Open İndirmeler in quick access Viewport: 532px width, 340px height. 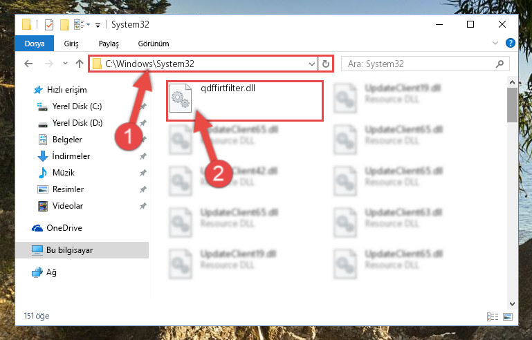click(x=71, y=156)
